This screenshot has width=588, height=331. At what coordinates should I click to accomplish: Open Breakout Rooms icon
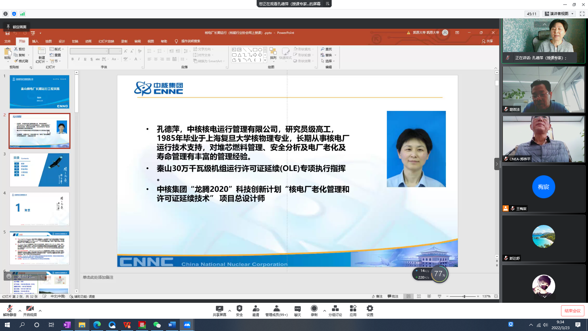click(x=335, y=309)
